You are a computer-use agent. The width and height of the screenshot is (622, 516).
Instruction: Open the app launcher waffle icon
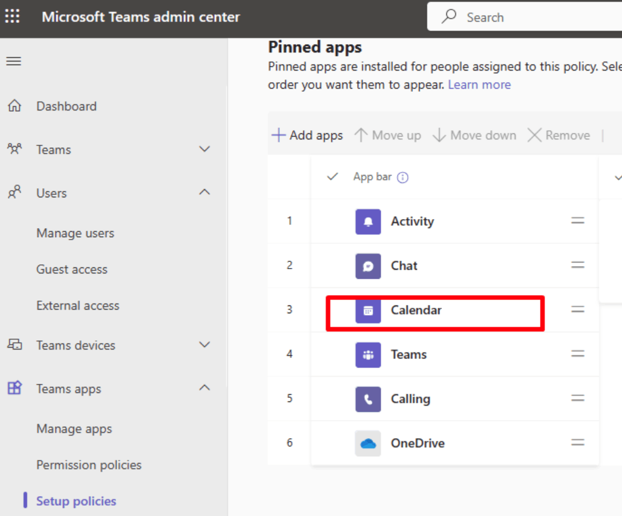click(x=13, y=16)
